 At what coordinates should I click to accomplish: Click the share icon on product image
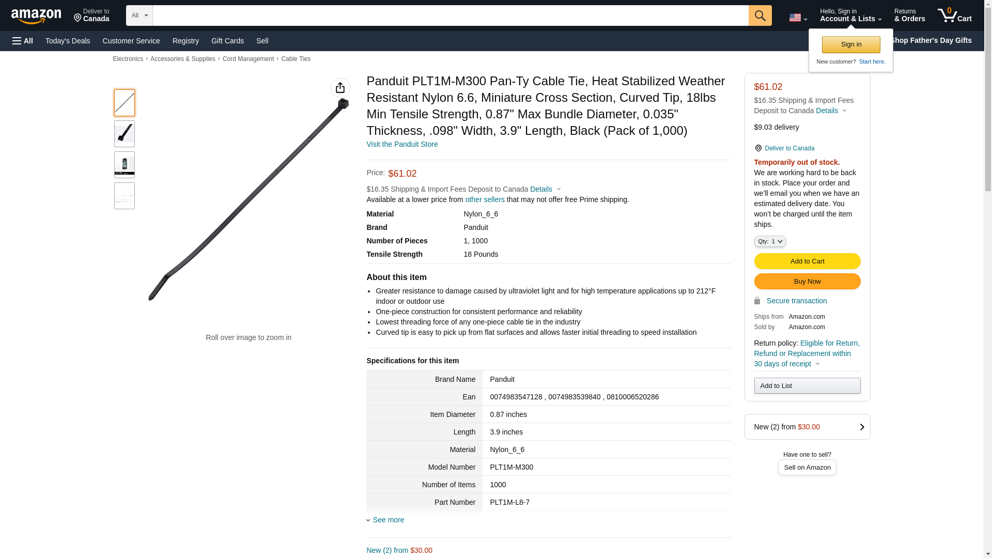(x=340, y=88)
